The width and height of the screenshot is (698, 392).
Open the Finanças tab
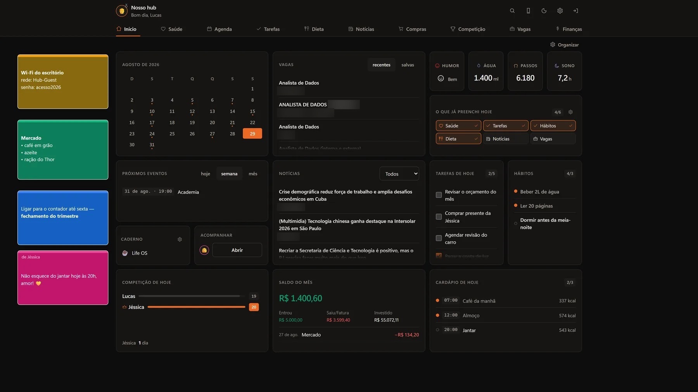tap(568, 29)
